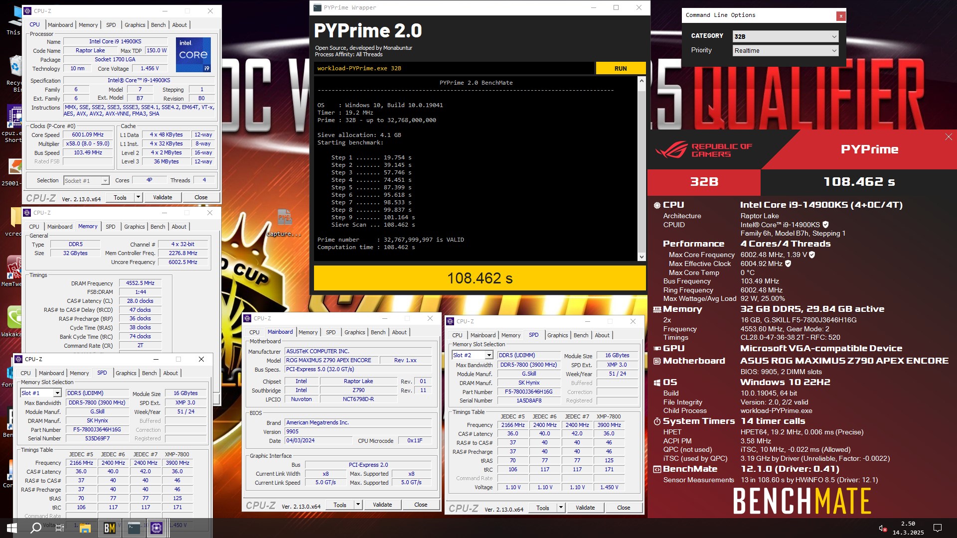Click the Windows Start button

point(12,528)
